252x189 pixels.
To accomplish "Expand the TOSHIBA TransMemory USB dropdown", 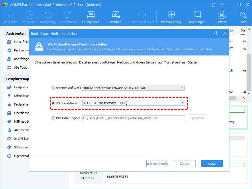I will click(182, 103).
